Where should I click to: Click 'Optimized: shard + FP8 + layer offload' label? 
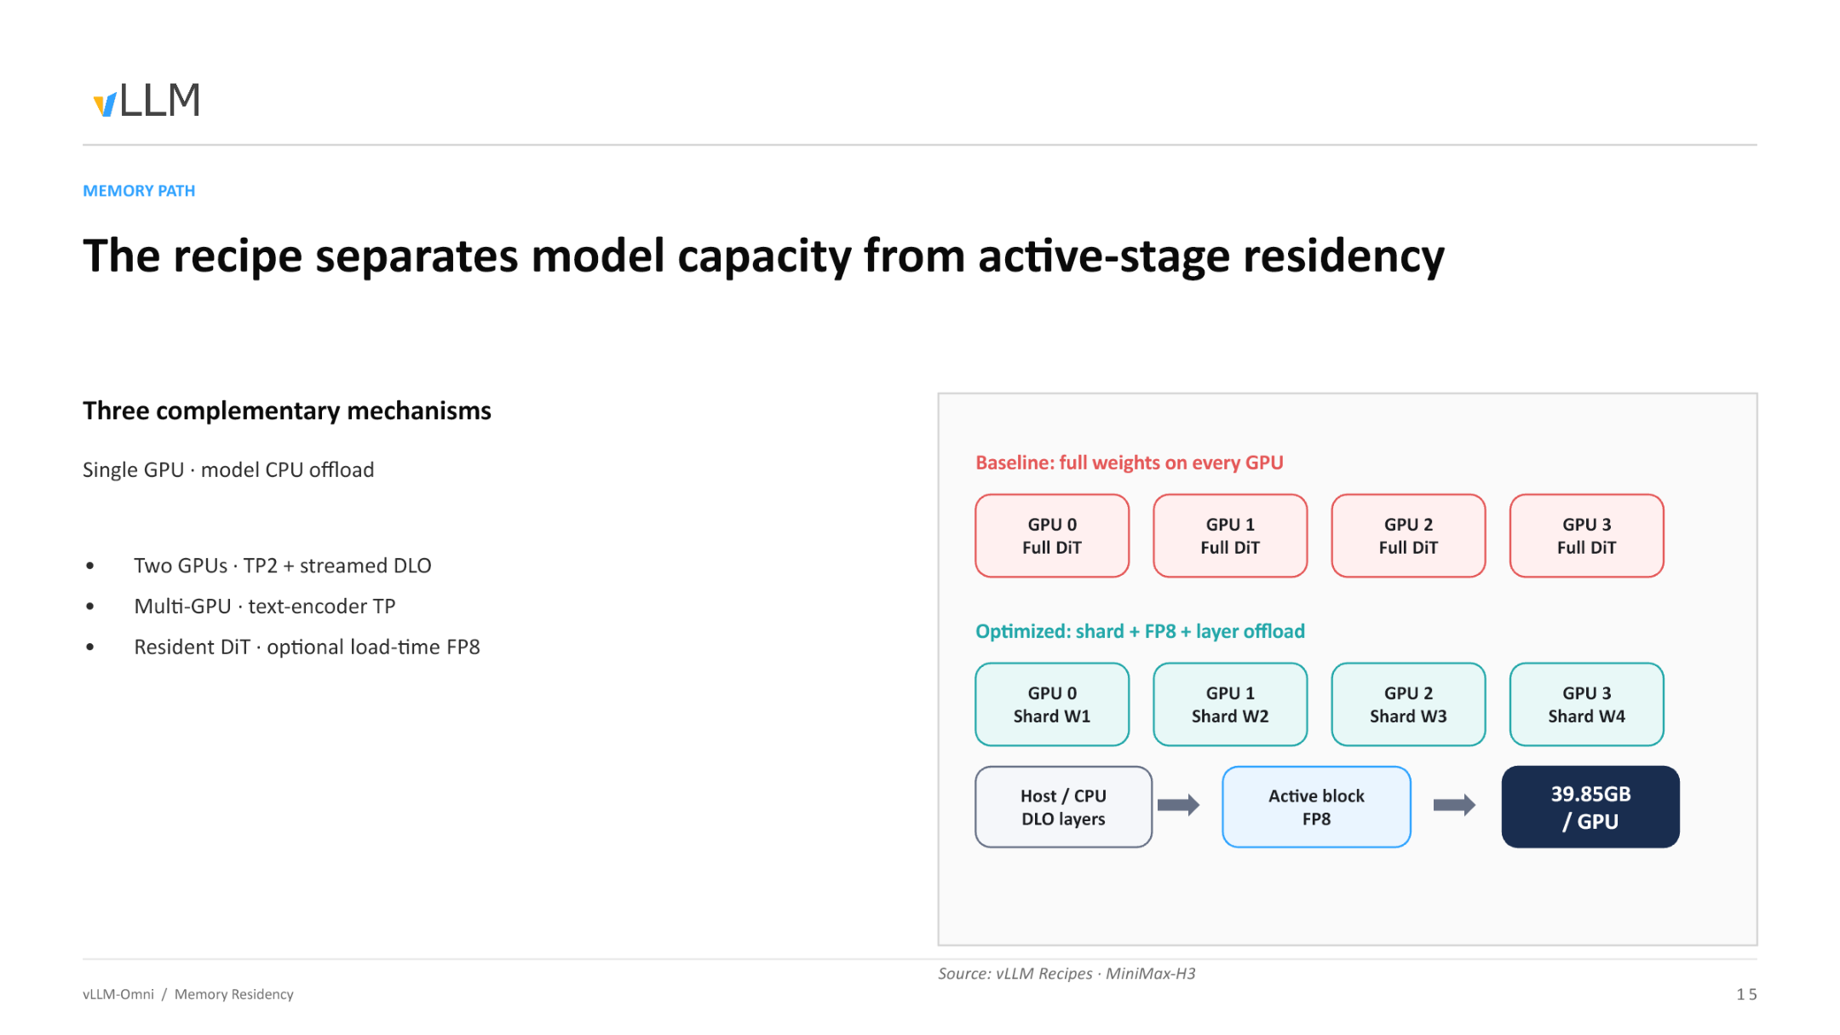[x=1140, y=631]
